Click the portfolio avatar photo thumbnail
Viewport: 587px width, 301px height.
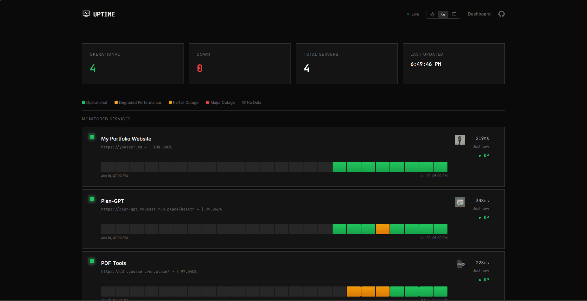(460, 140)
